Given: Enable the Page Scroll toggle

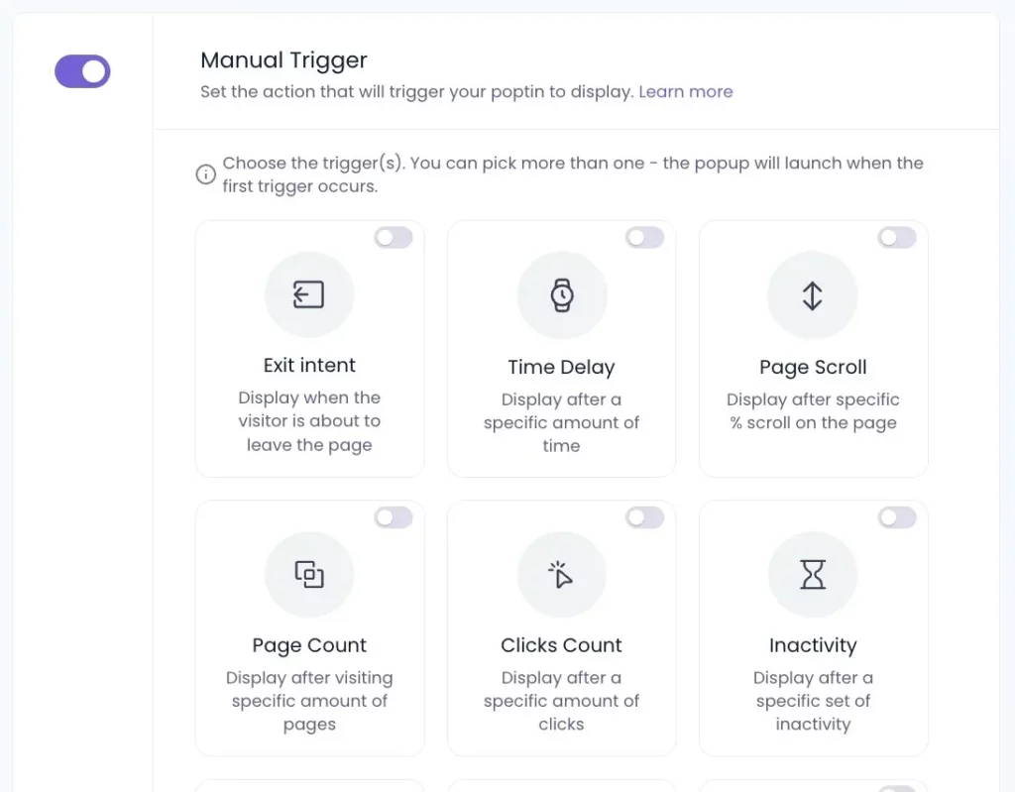Looking at the screenshot, I should coord(897,237).
